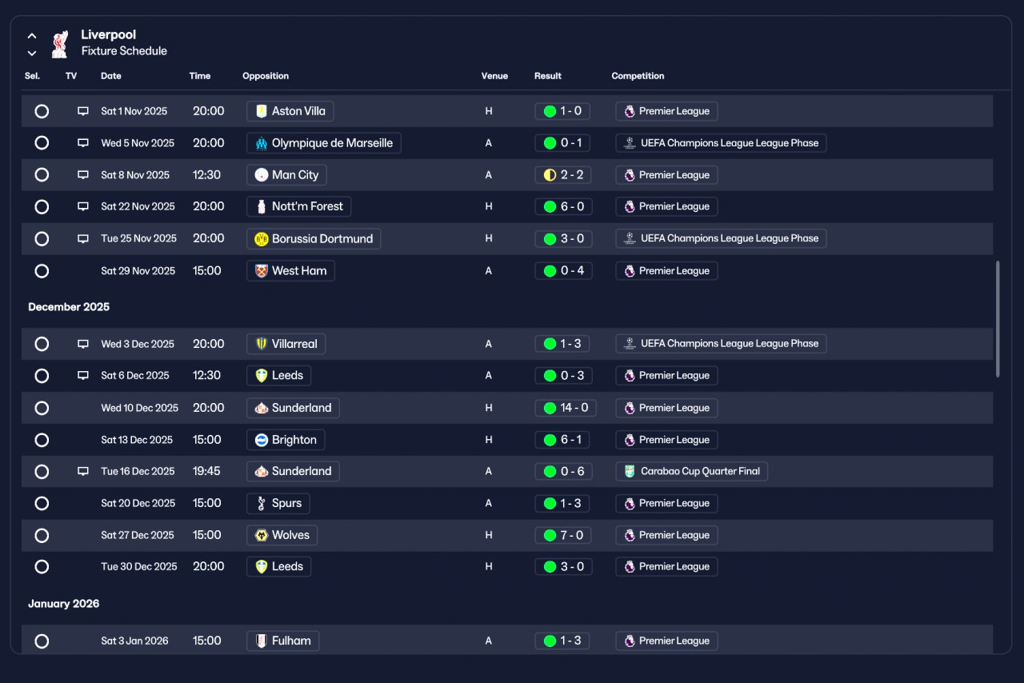Click Champions League logo on Marseille row
Viewport: 1024px width, 683px height.
pyautogui.click(x=630, y=143)
